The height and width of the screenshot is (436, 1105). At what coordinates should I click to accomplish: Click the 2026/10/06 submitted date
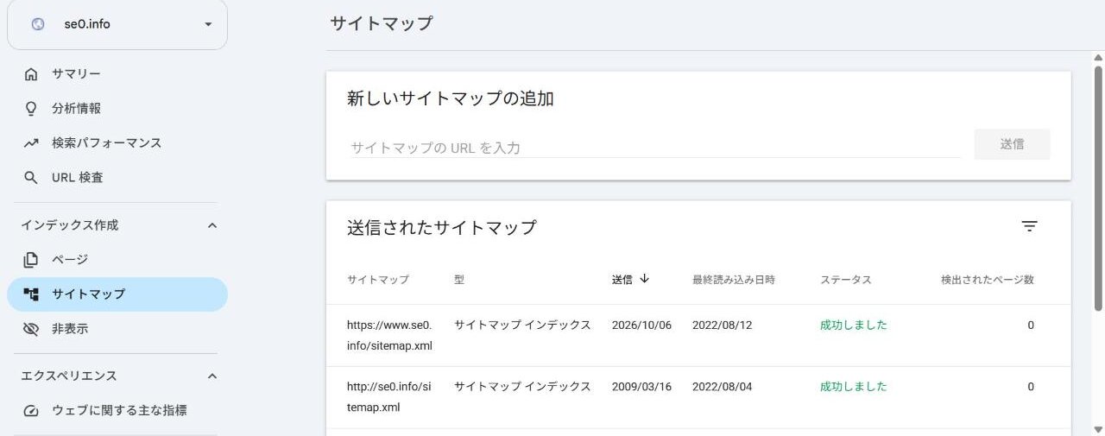click(641, 325)
